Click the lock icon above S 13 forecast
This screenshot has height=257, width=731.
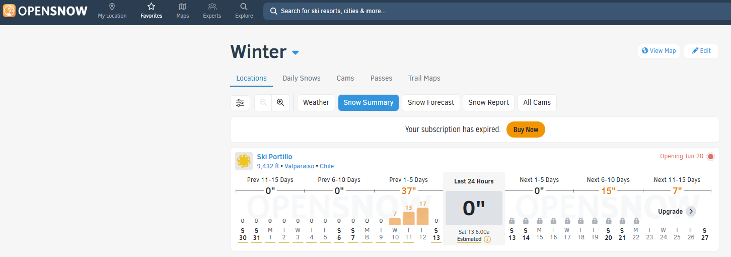click(x=512, y=221)
